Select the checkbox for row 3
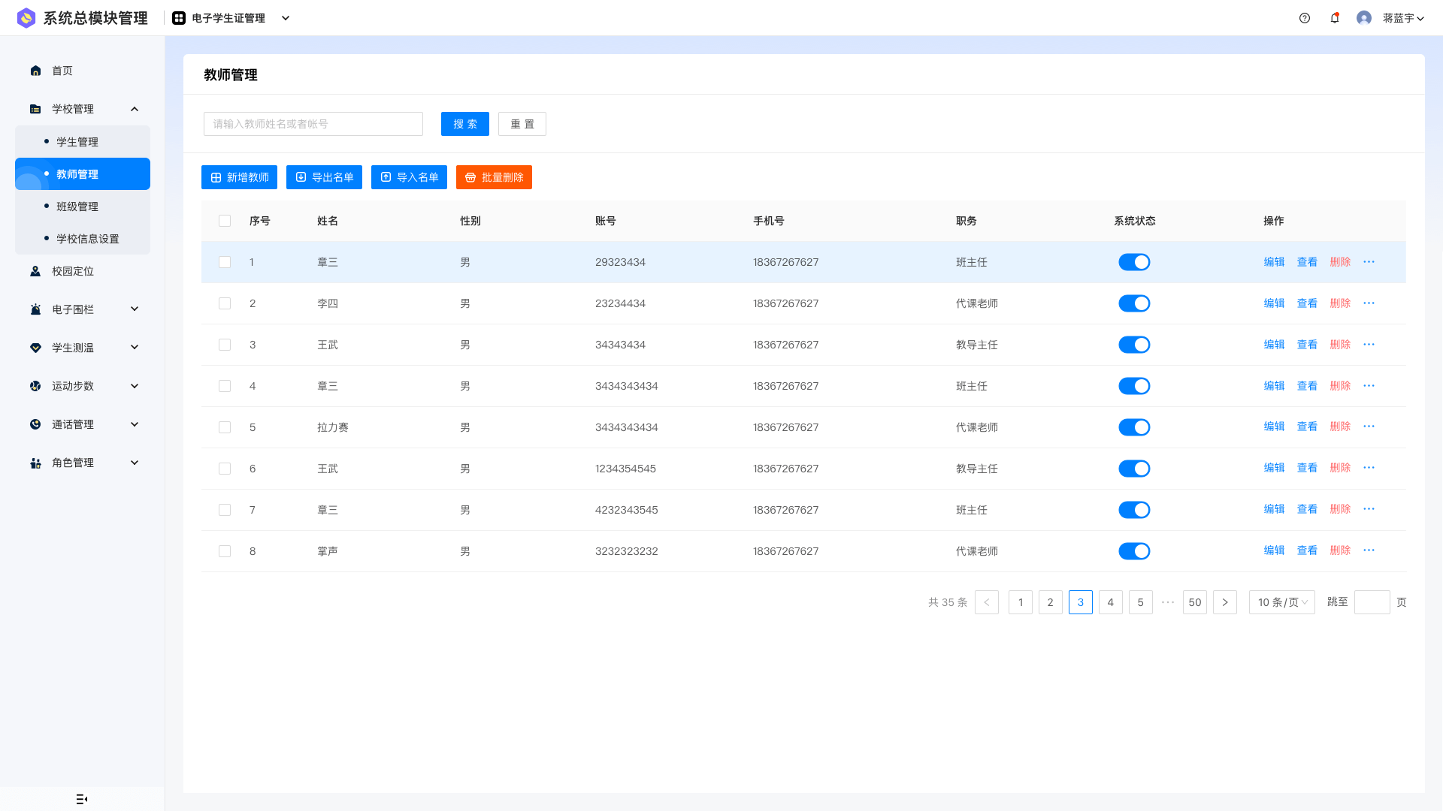Viewport: 1443px width, 811px height. [225, 345]
